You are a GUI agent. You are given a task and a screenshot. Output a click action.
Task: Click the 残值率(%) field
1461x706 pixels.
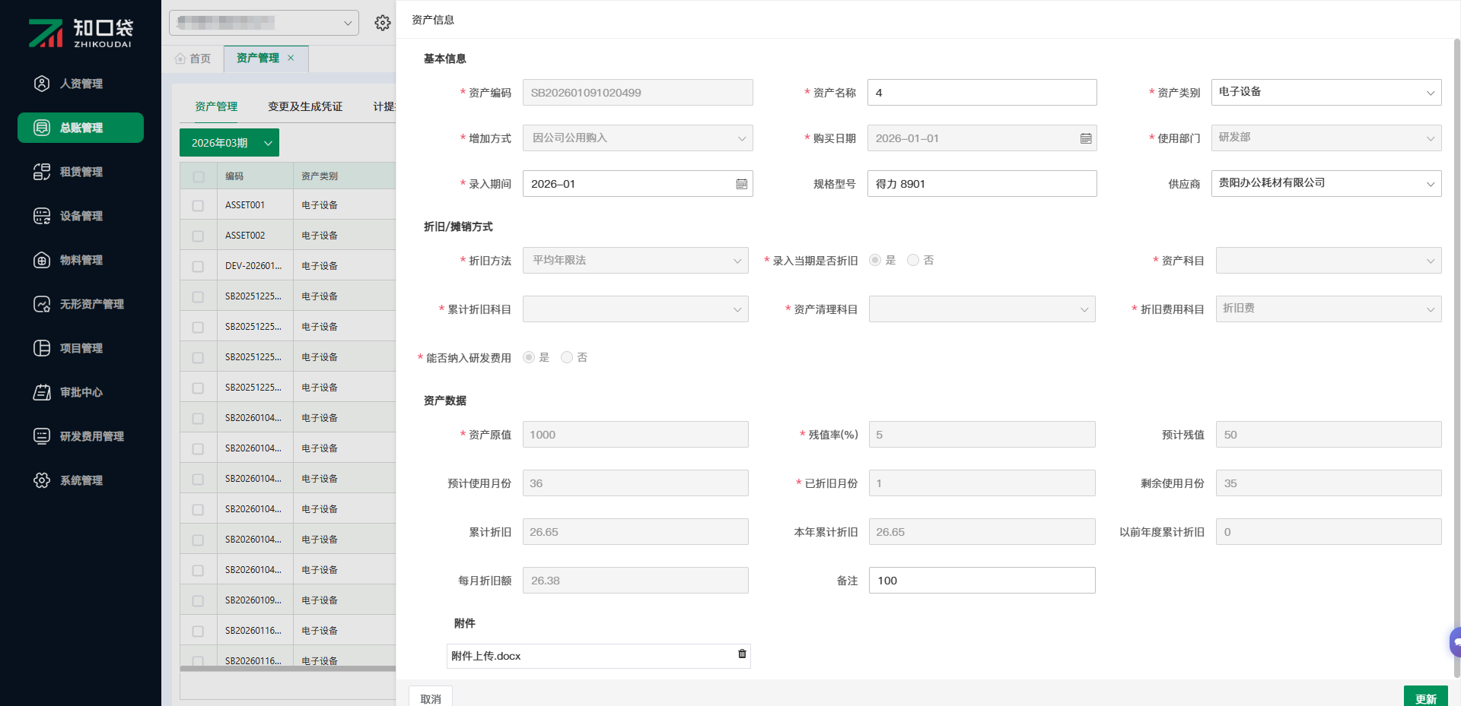click(x=982, y=434)
